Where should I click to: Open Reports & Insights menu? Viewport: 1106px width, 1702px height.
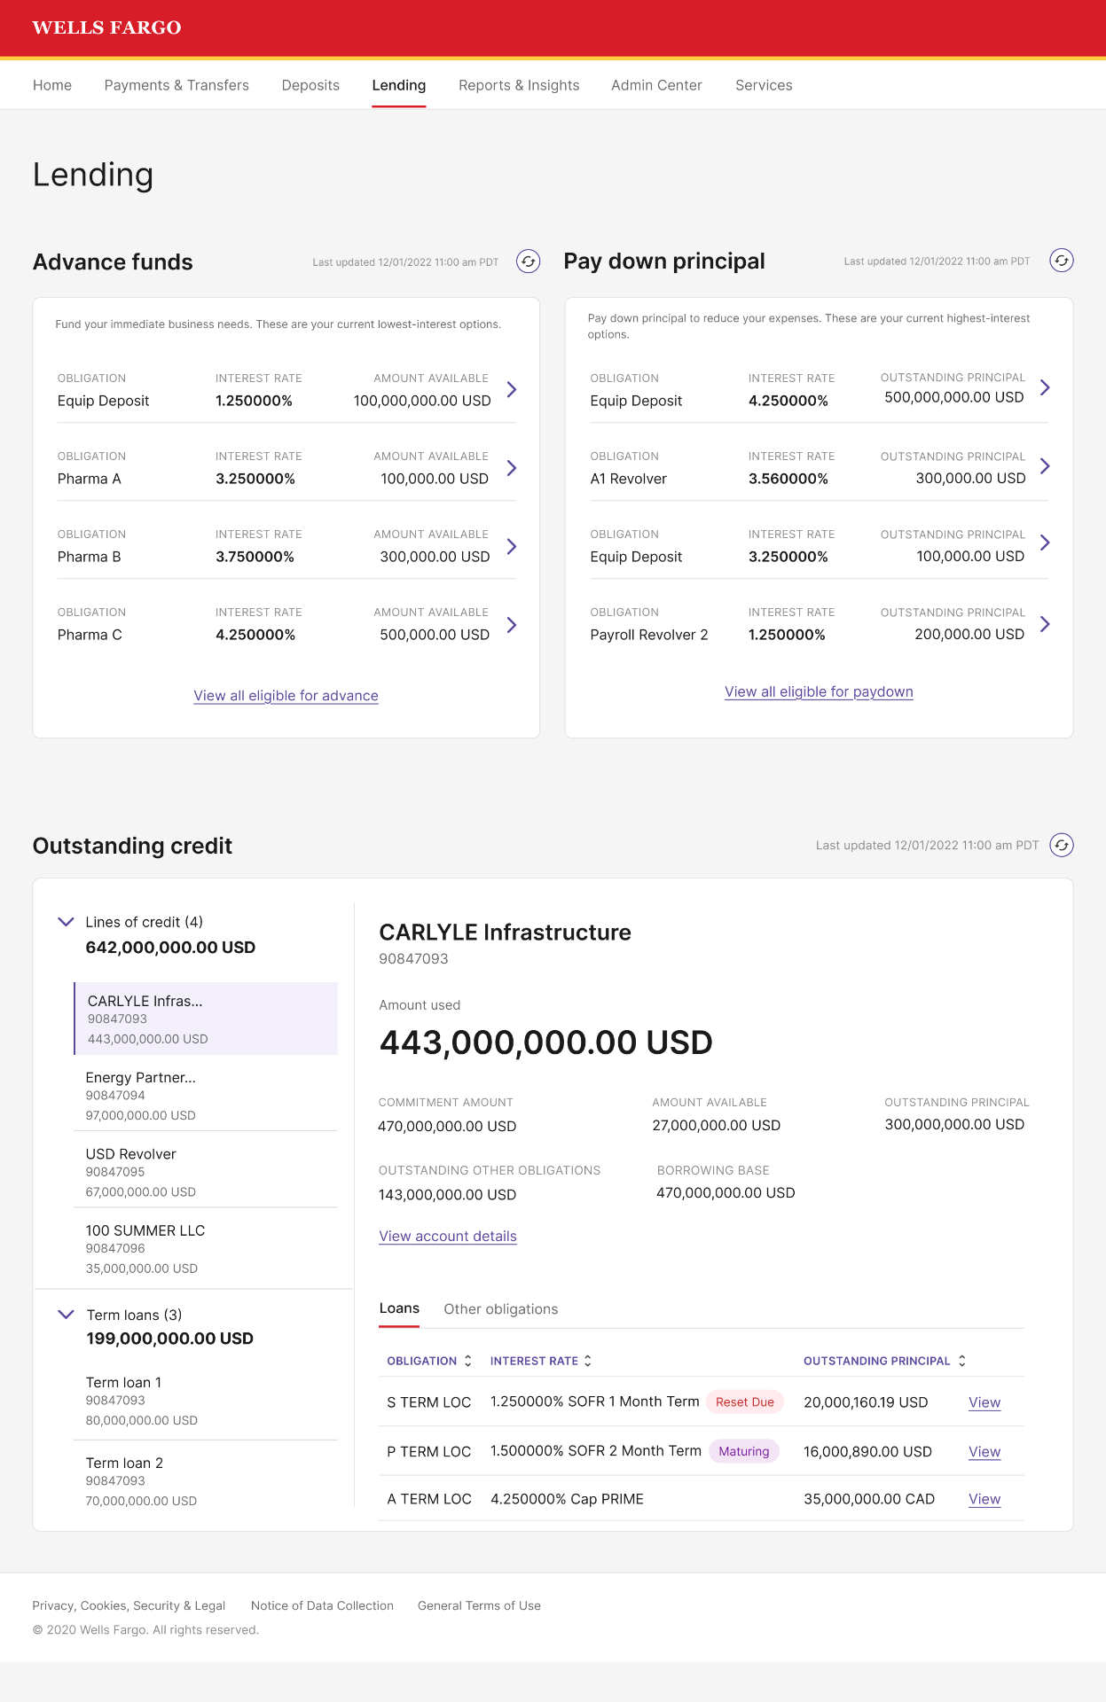coord(519,85)
